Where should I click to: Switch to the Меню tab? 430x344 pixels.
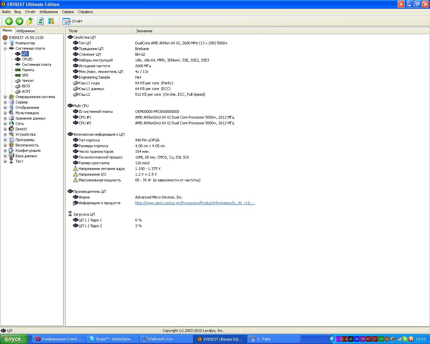[7, 30]
